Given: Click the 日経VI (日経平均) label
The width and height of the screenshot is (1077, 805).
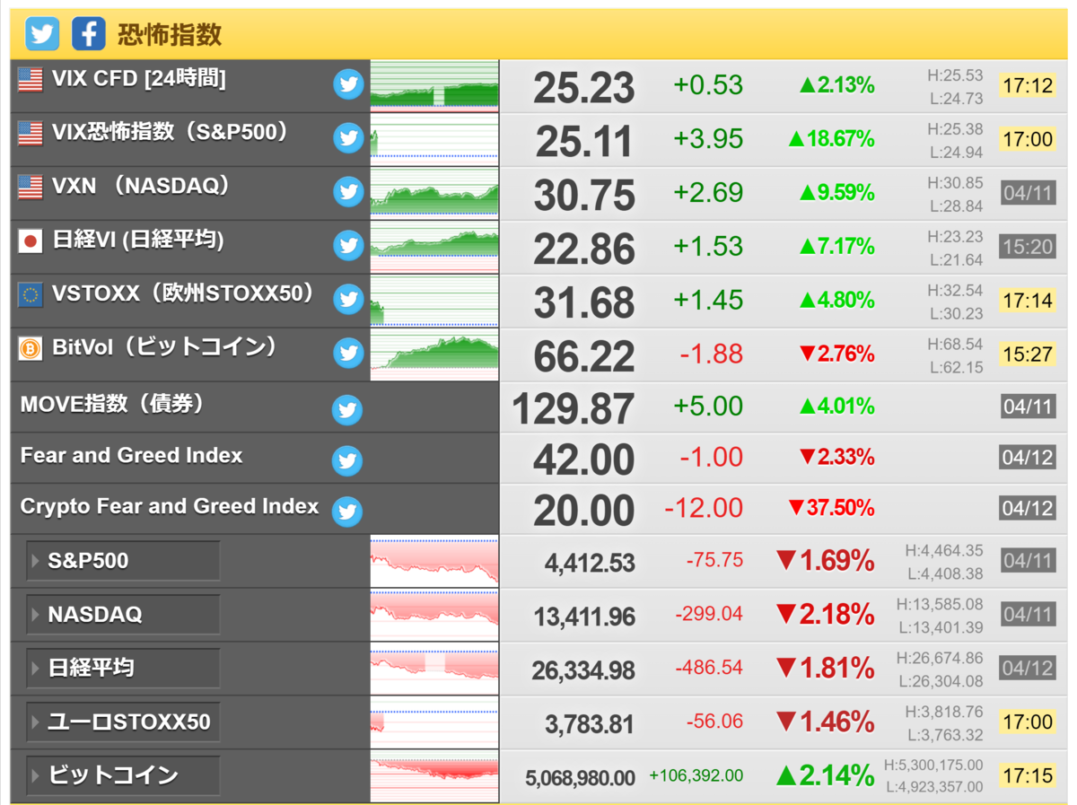Looking at the screenshot, I should pos(138,240).
